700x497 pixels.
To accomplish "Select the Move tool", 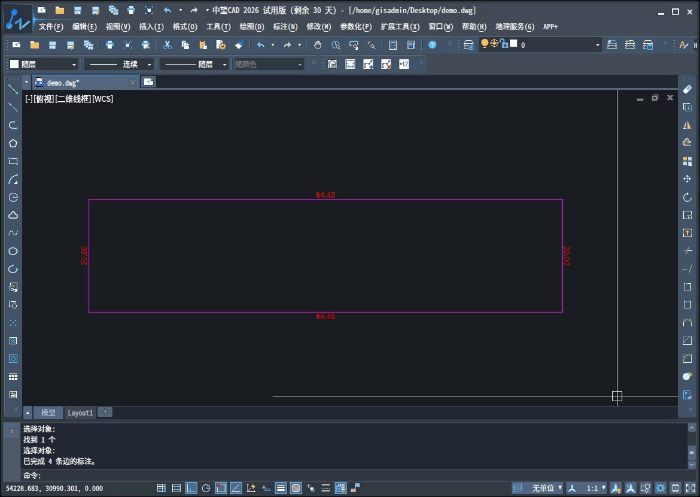I will pyautogui.click(x=687, y=179).
